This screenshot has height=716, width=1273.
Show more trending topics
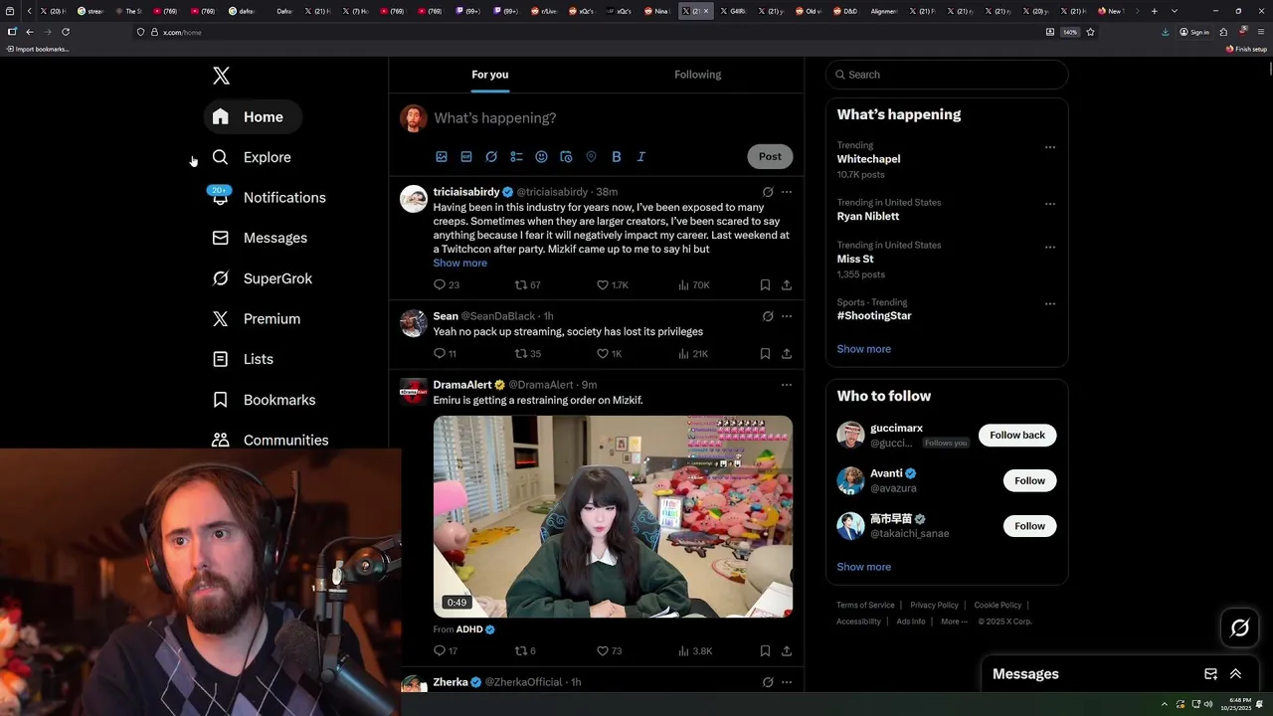click(863, 349)
